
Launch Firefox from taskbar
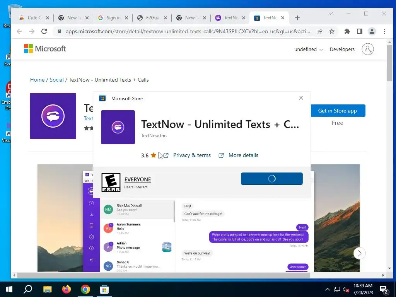point(67,289)
